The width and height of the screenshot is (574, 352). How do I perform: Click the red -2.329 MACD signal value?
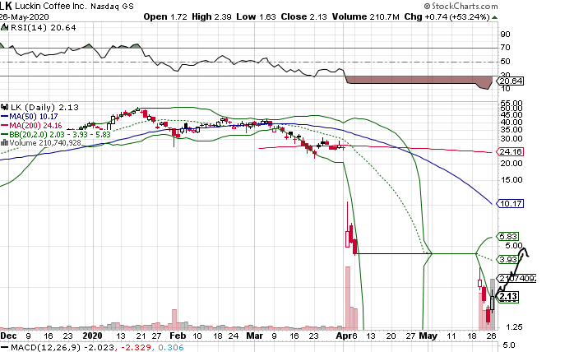point(134,347)
